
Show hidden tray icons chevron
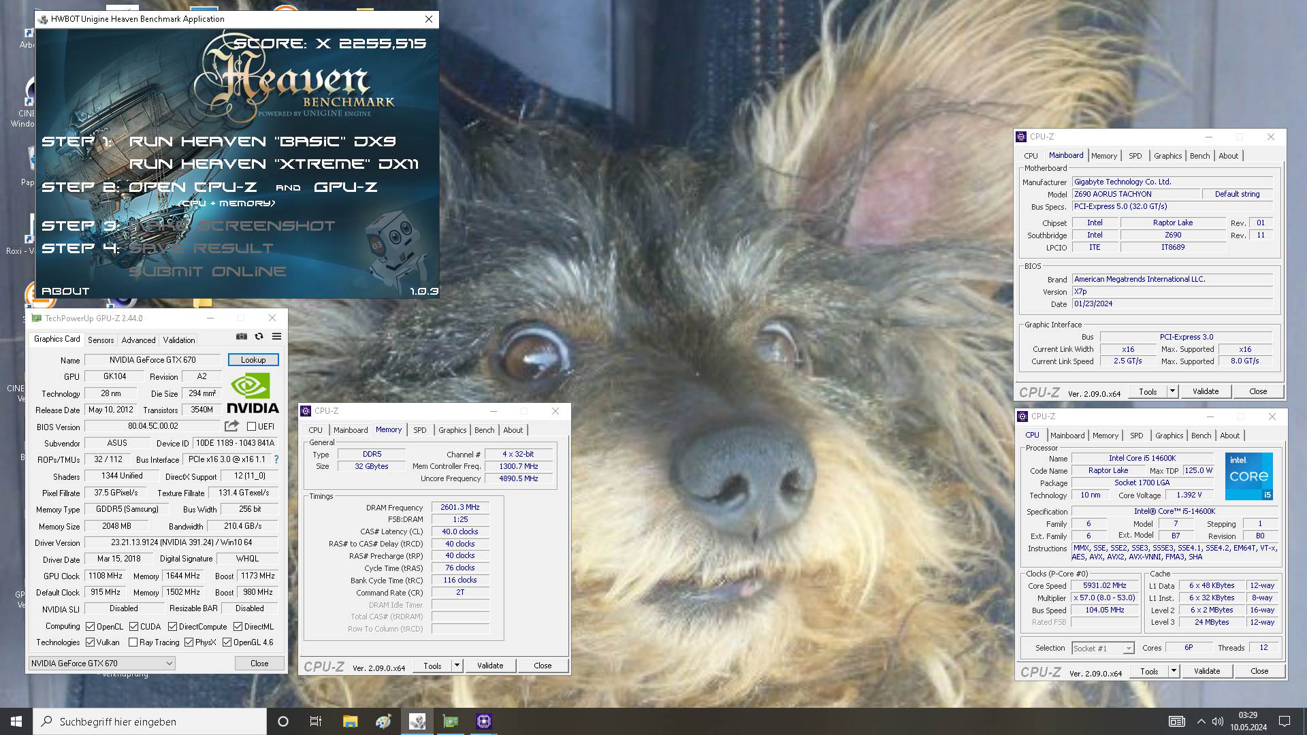coord(1201,721)
